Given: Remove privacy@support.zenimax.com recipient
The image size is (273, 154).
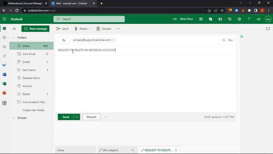Looking at the screenshot, I should tap(113, 40).
